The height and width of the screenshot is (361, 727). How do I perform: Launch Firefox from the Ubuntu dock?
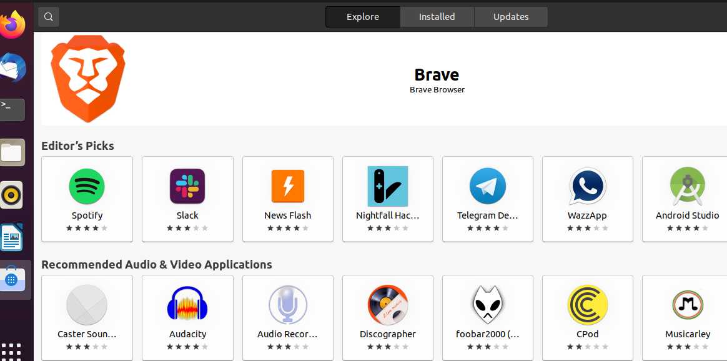tap(12, 25)
